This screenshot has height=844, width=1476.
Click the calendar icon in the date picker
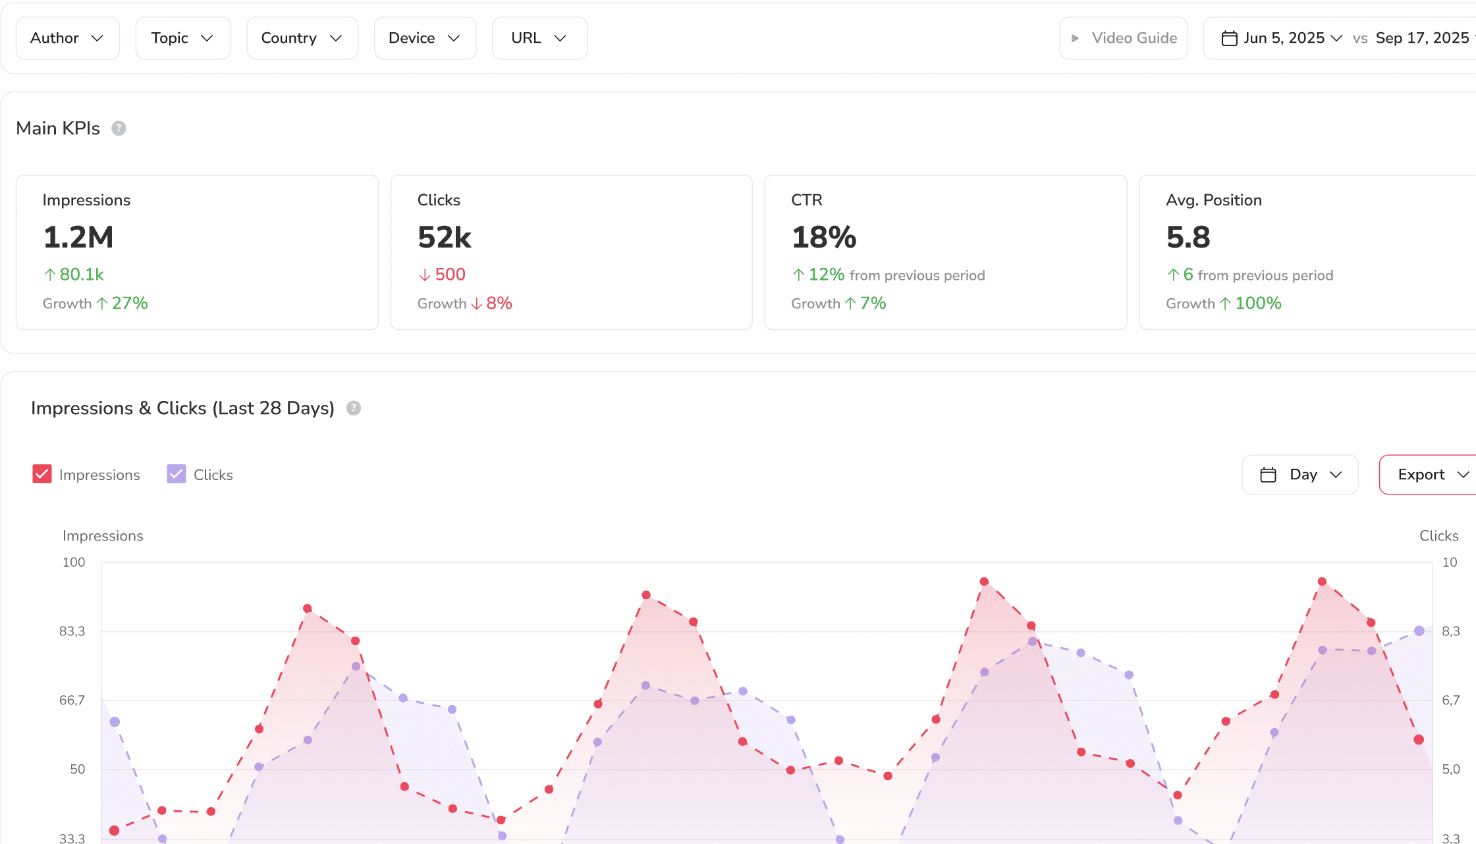tap(1229, 38)
